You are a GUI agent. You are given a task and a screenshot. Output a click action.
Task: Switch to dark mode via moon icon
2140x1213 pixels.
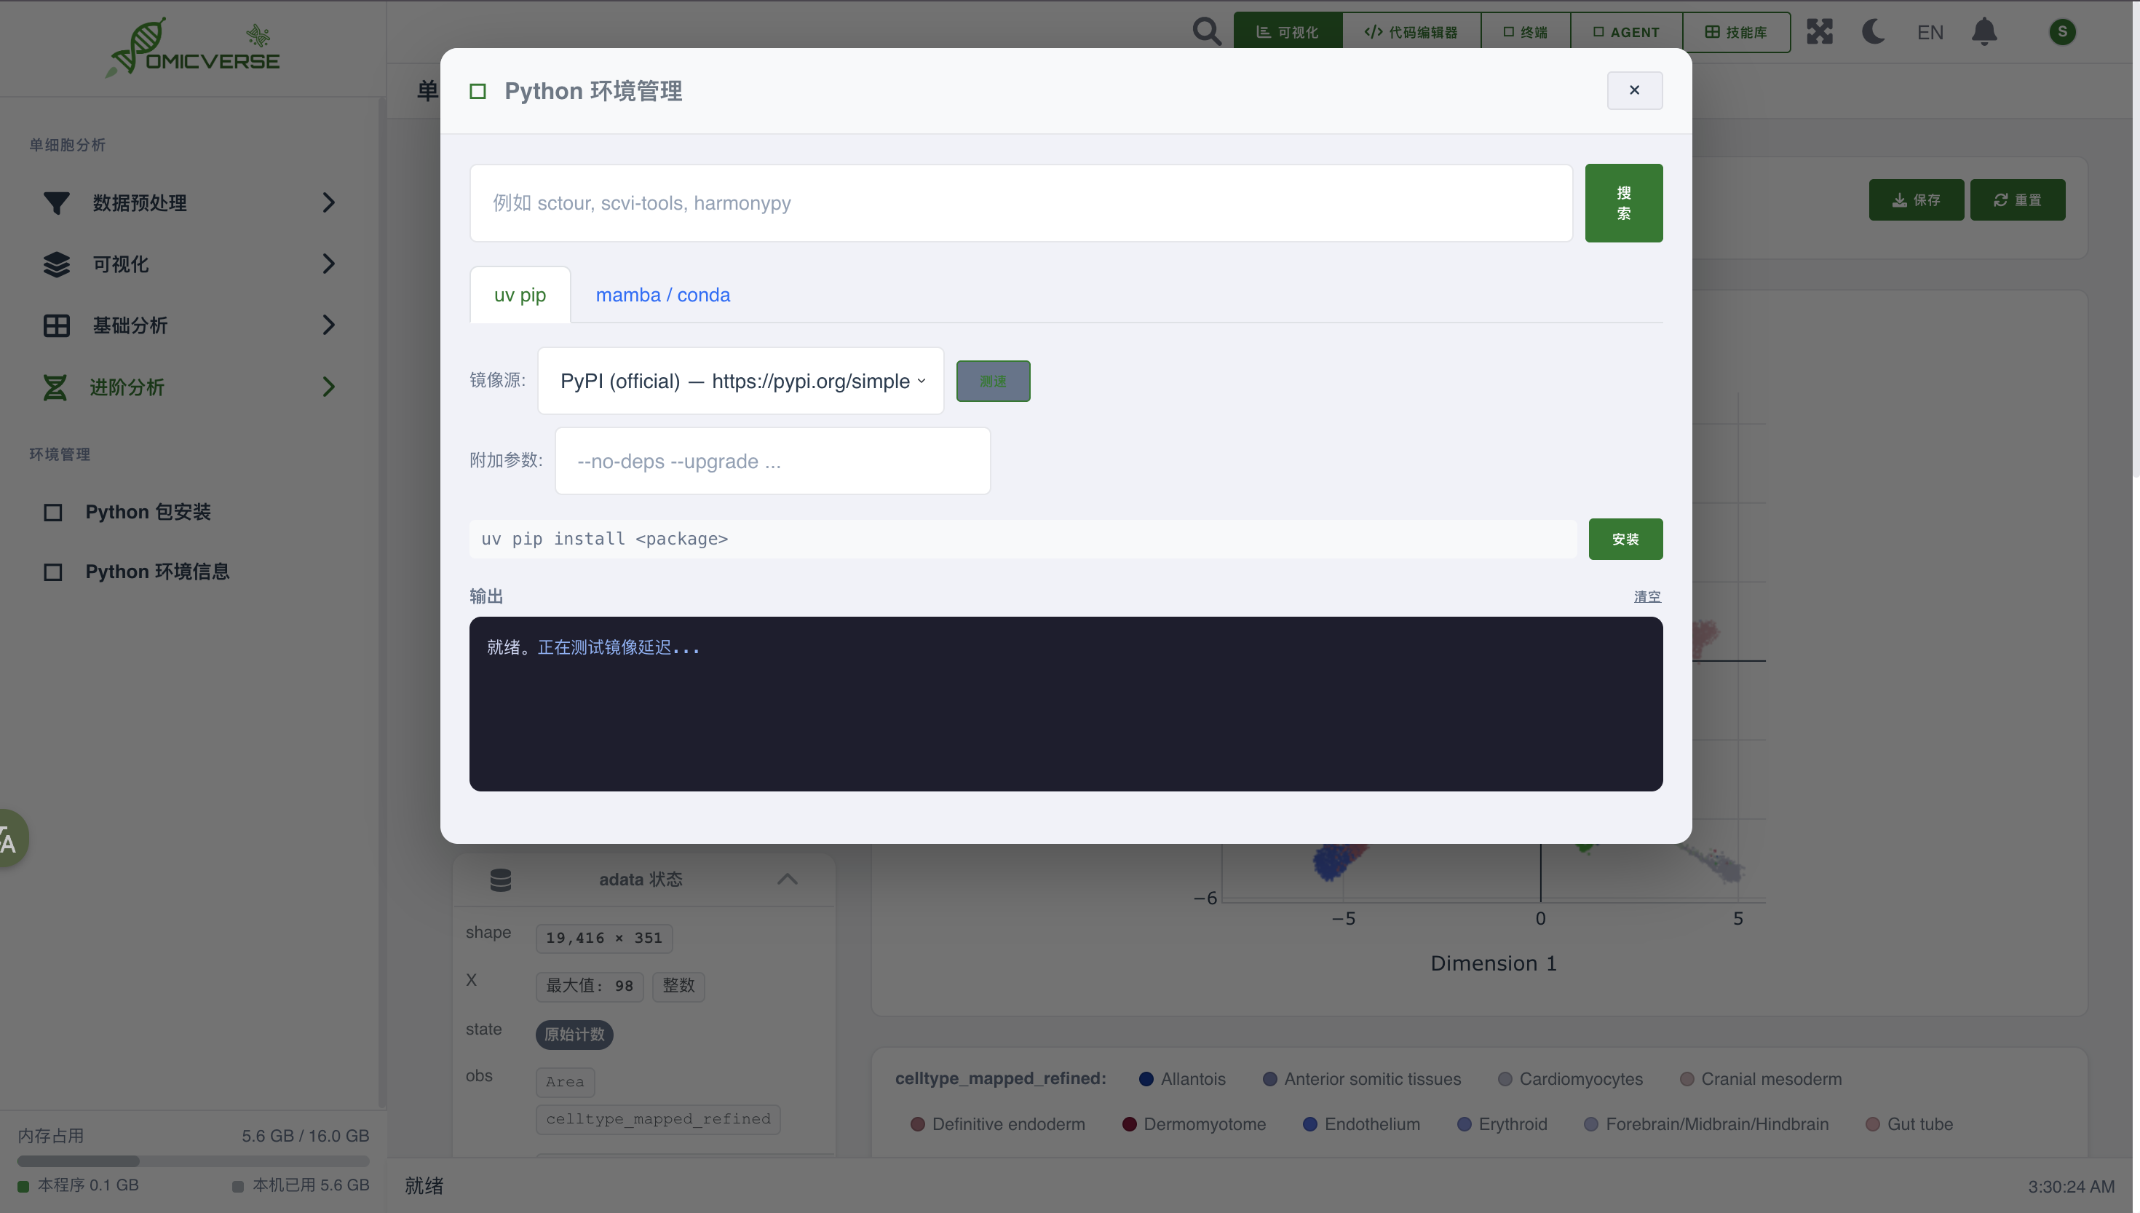pos(1873,31)
